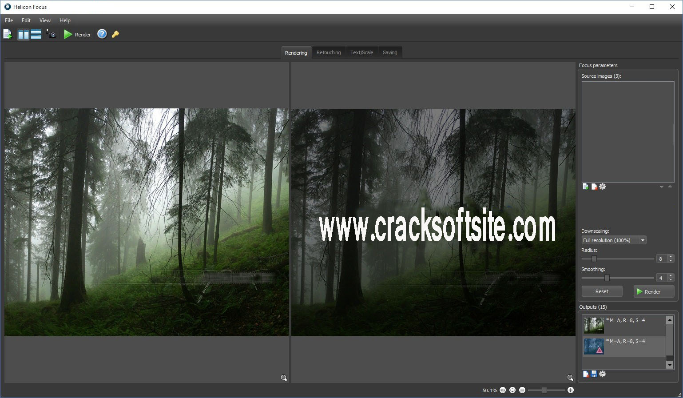Add source image using icon below source list

point(586,187)
